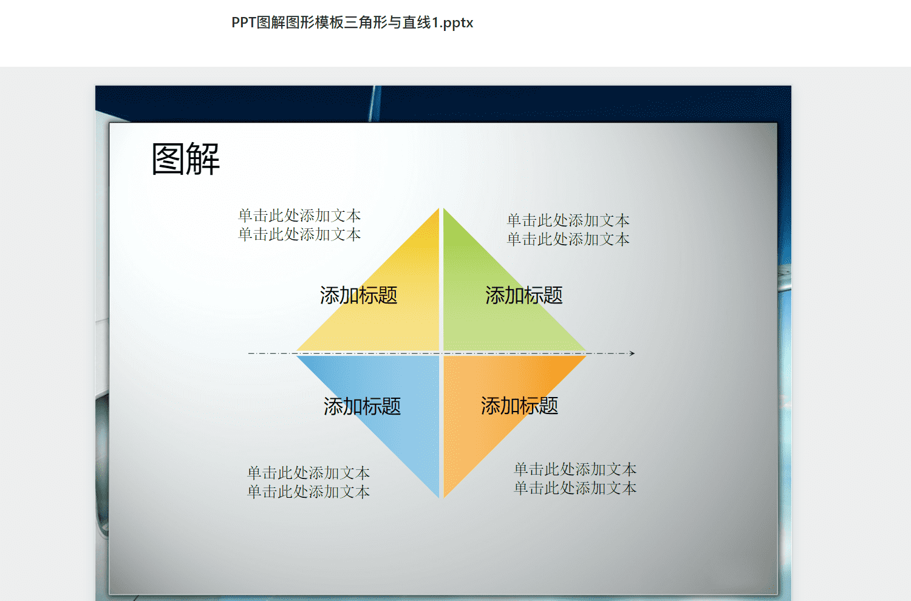Select the '单击此处添加文本' text above the green triangle
Screen dimensions: 911x601
pyautogui.click(x=568, y=230)
